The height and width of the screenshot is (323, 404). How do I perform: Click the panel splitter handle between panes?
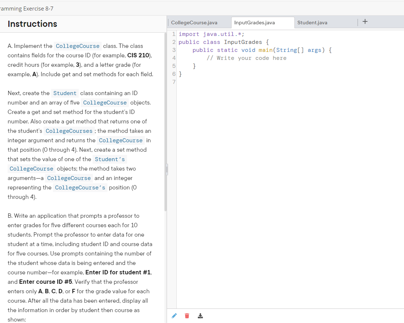167,169
